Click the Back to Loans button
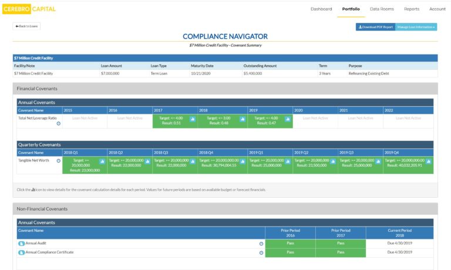The width and height of the screenshot is (451, 270). coord(26,26)
